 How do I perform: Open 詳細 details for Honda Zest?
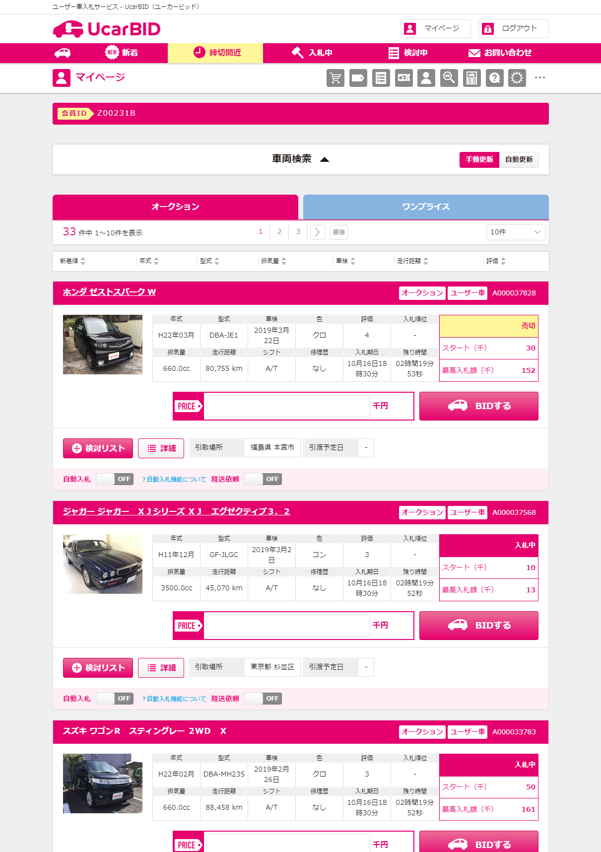161,448
